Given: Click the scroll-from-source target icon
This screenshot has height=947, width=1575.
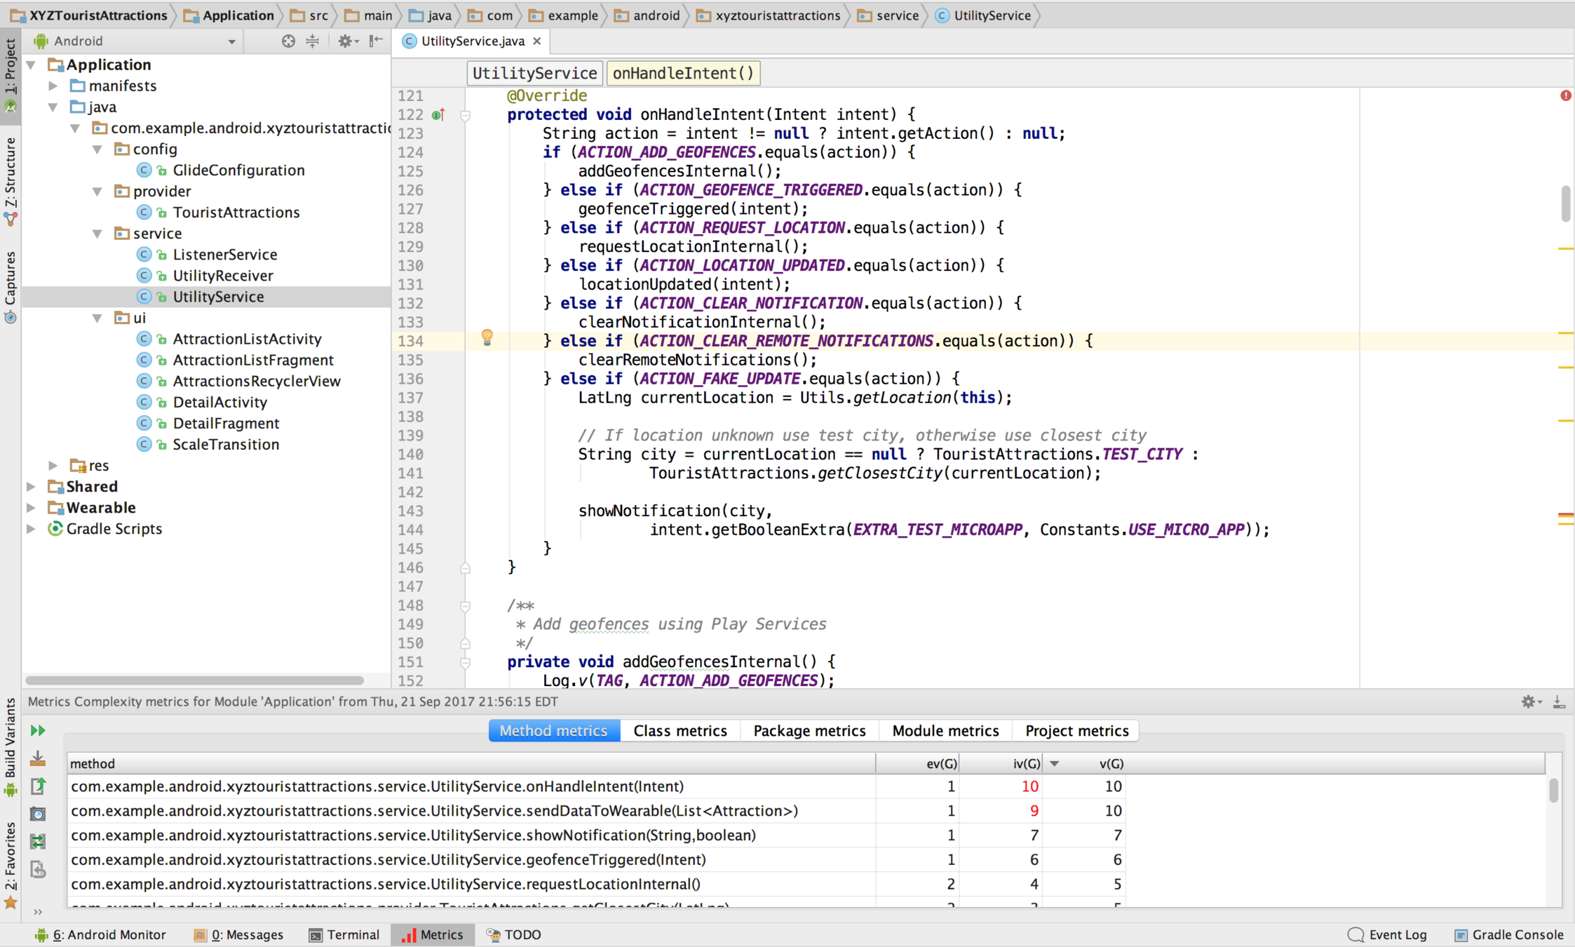Looking at the screenshot, I should pos(288,41).
